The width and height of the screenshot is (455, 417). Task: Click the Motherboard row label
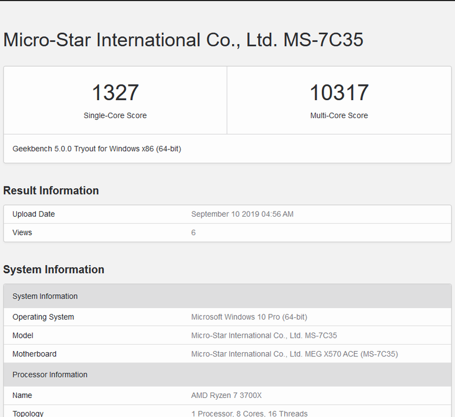35,354
